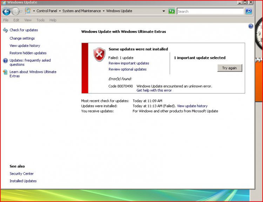The width and height of the screenshot is (263, 202).
Task: Click the greyed-out Forward arrow button
Action: (x=15, y=12)
